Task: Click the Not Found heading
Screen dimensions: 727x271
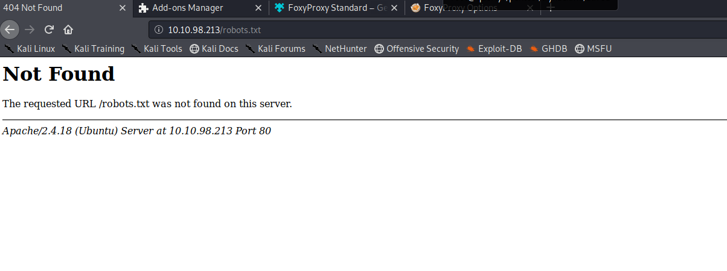Action: coord(59,74)
